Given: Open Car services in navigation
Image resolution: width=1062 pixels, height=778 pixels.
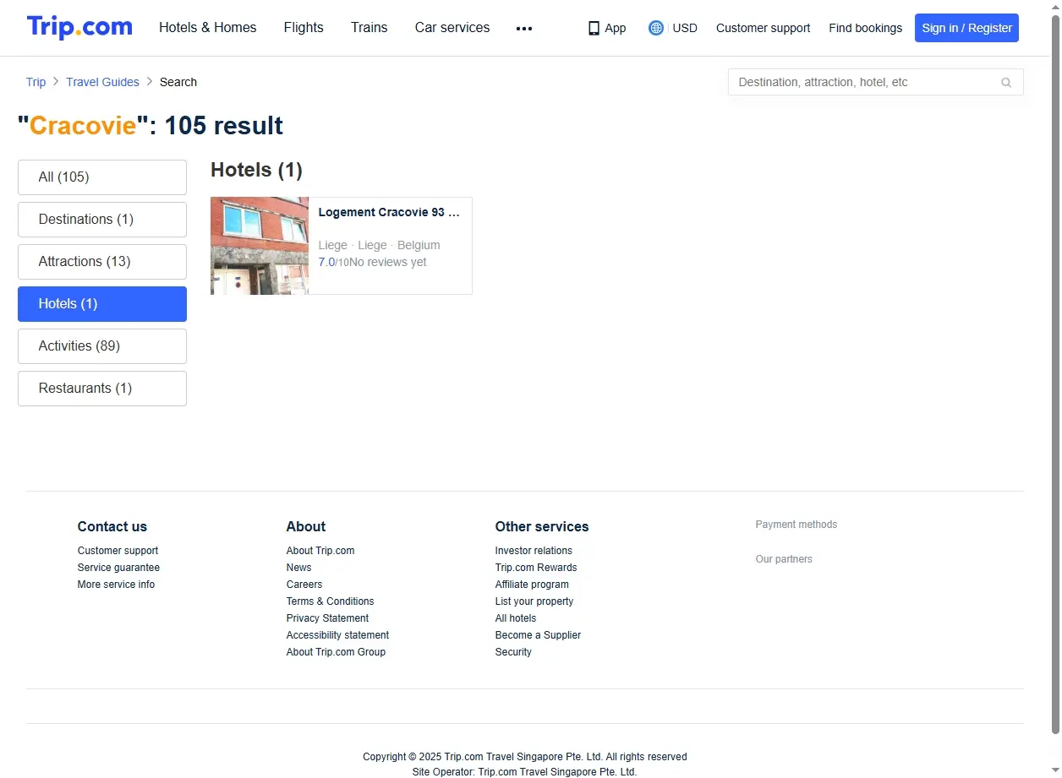Looking at the screenshot, I should coord(452,27).
